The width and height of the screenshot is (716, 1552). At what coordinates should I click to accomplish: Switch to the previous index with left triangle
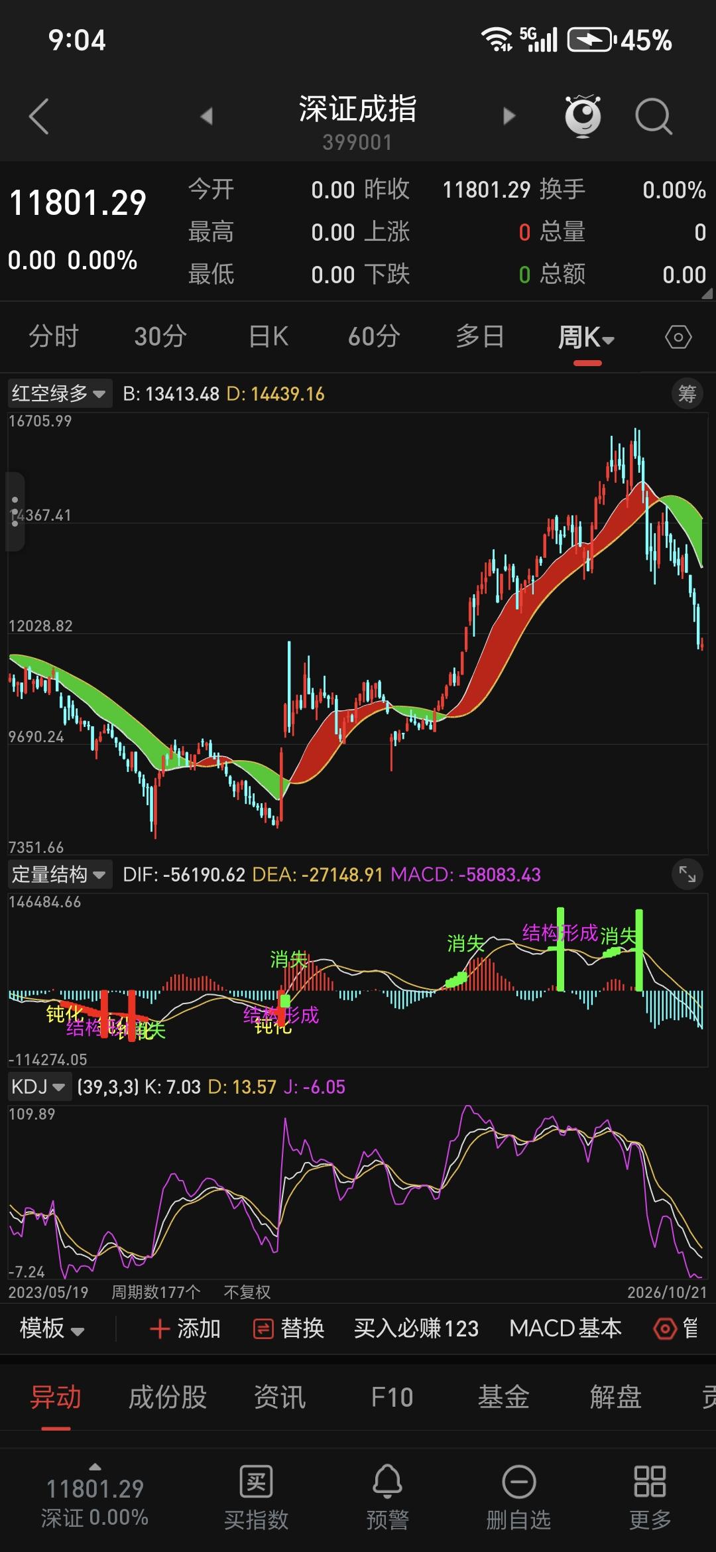tap(207, 117)
